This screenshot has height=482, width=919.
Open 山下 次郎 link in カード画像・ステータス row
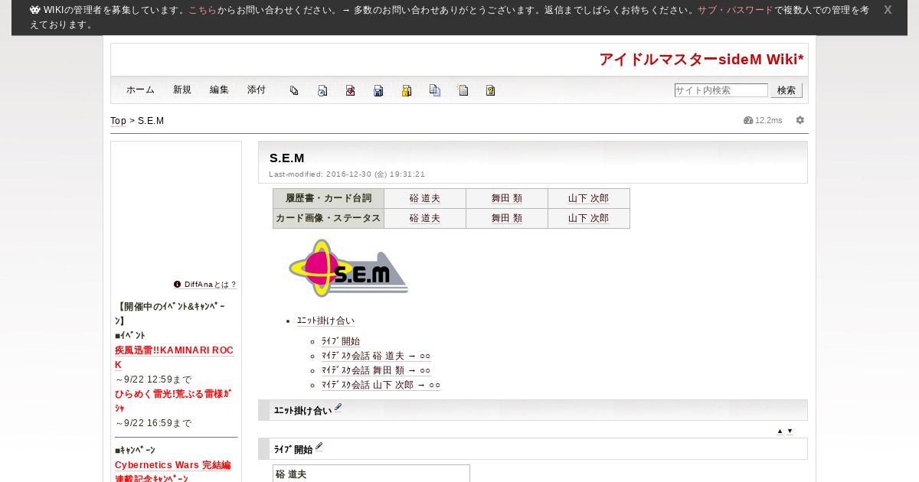tap(589, 218)
